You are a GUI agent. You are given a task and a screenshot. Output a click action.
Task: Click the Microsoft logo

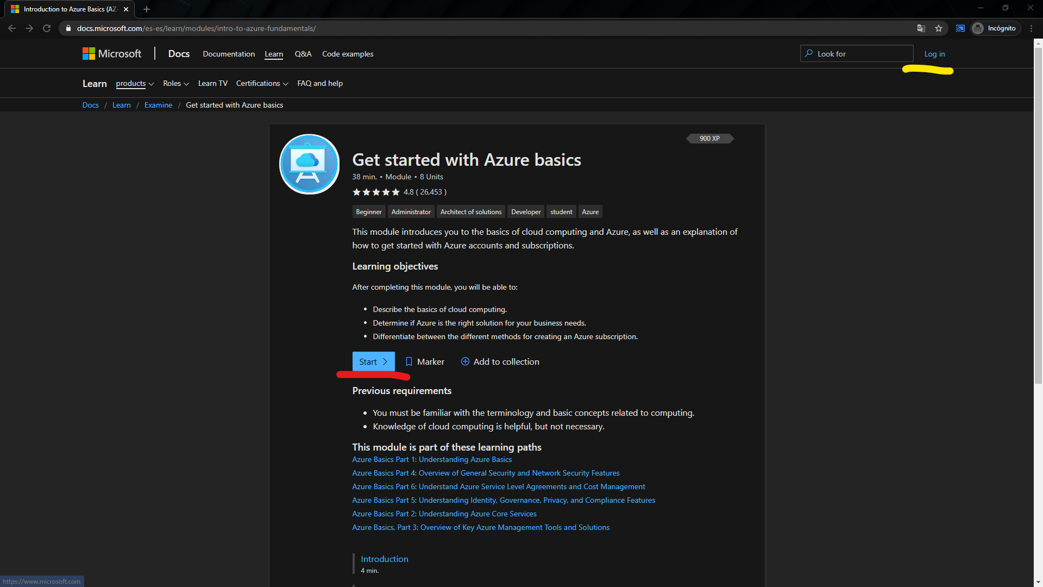[112, 54]
